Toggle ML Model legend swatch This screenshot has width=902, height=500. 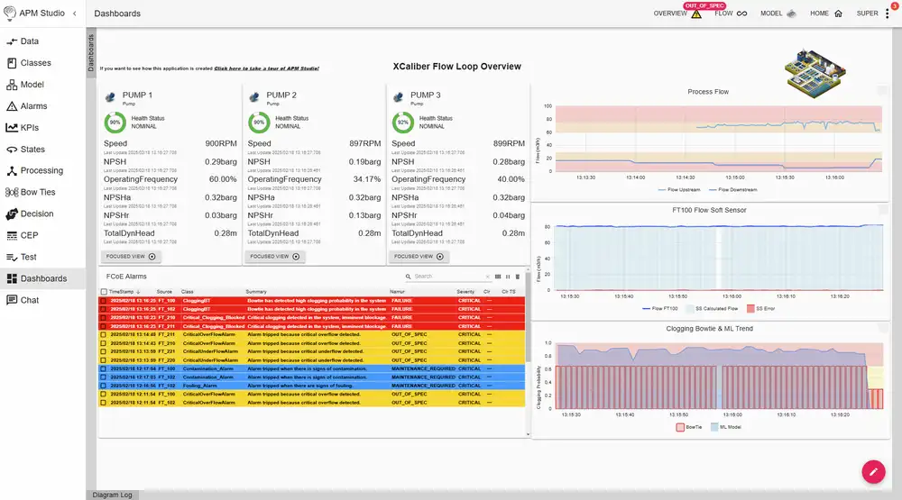click(x=714, y=427)
